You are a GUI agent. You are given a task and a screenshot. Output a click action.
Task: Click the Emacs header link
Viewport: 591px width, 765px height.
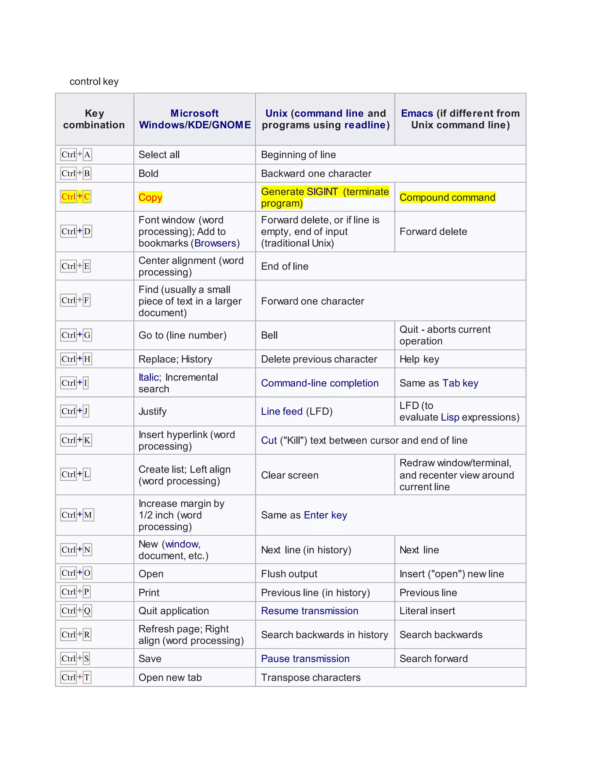pos(417,113)
